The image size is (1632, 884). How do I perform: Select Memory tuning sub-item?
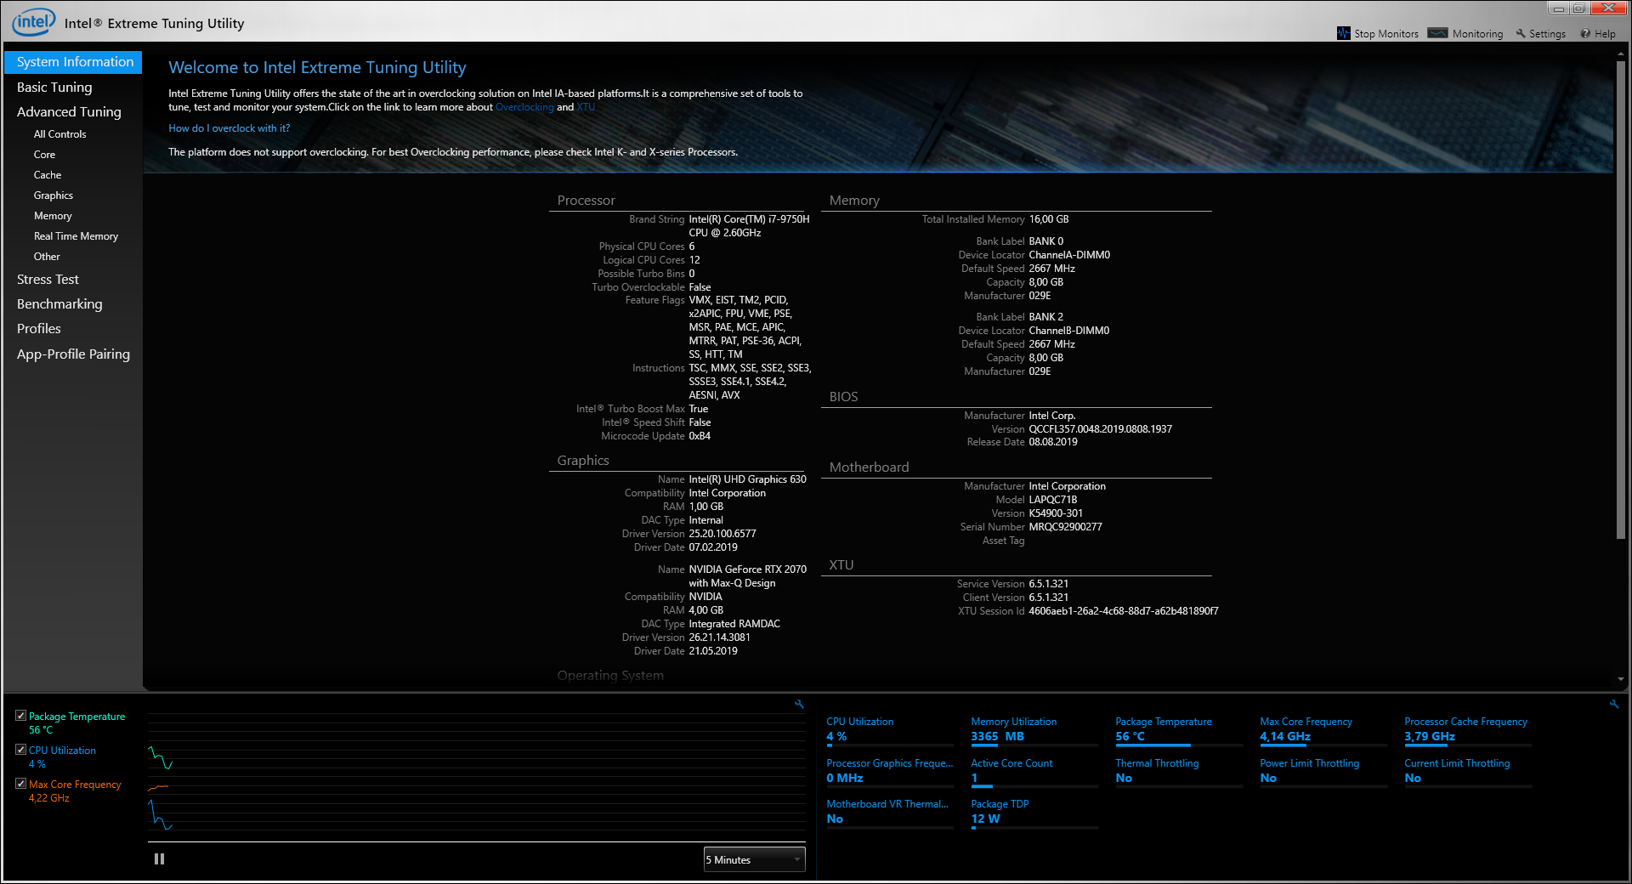[x=53, y=216]
